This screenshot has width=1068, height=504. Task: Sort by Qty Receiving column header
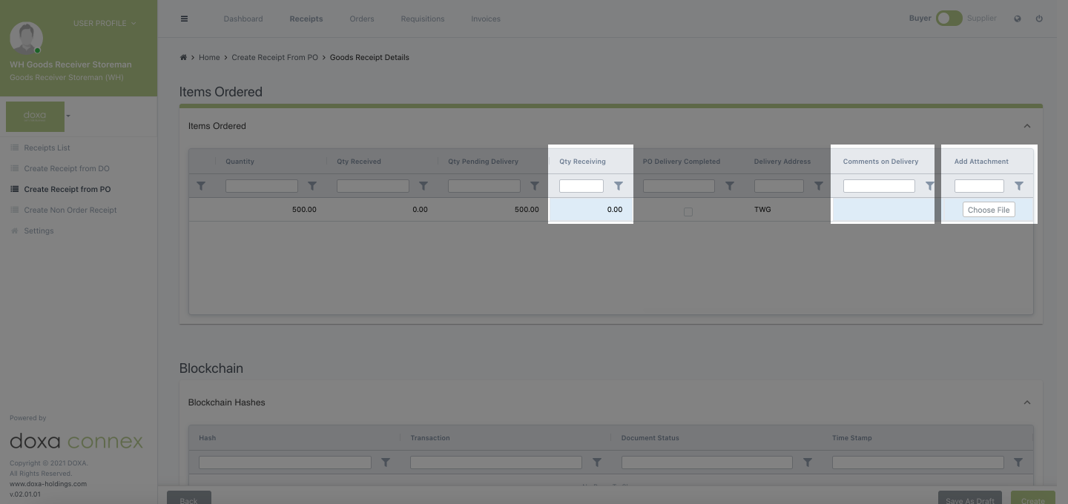point(582,162)
